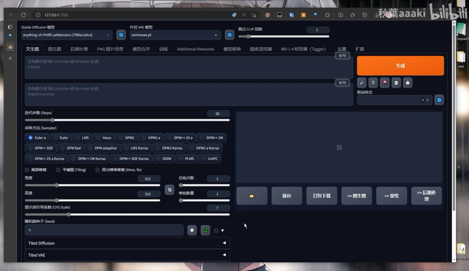Save style with the floppy disk icon
The image size is (469, 271).
[x=408, y=83]
